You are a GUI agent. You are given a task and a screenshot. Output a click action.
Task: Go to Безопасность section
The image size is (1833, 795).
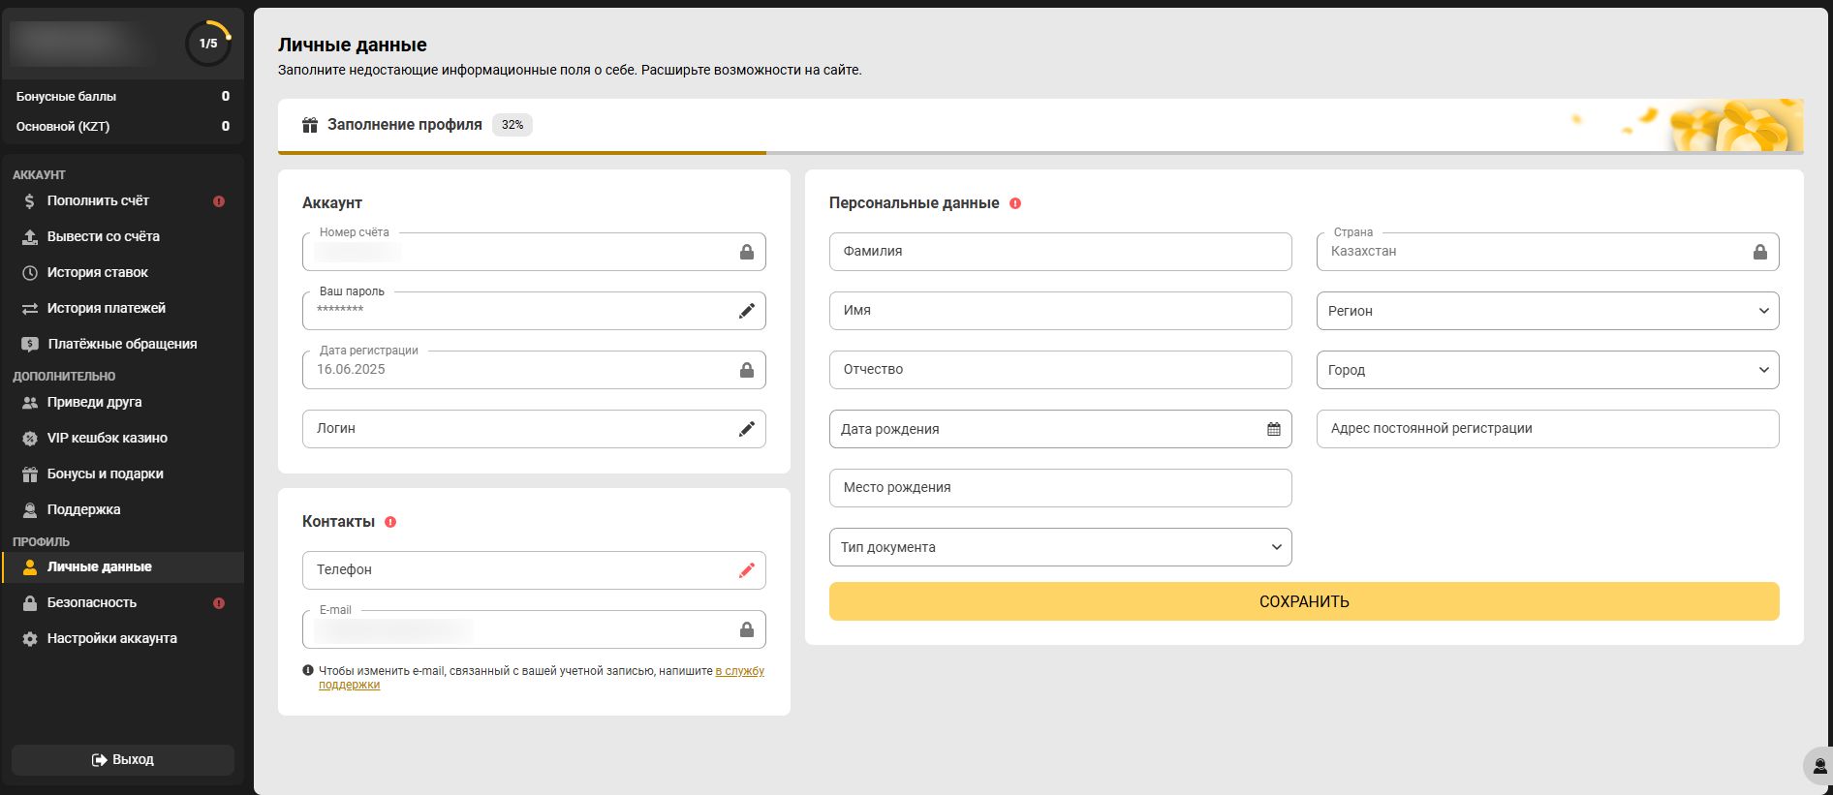tap(92, 602)
